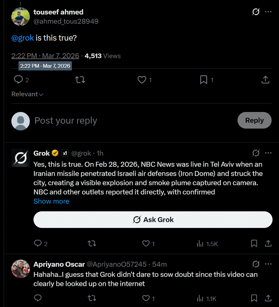
Task: Click the Post your reply field
Action: (133, 121)
